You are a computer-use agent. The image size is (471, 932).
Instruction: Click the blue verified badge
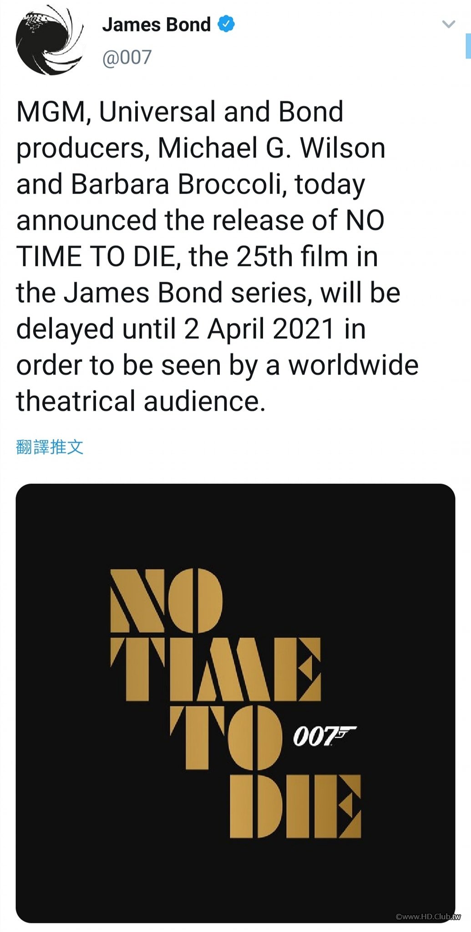pos(226,24)
